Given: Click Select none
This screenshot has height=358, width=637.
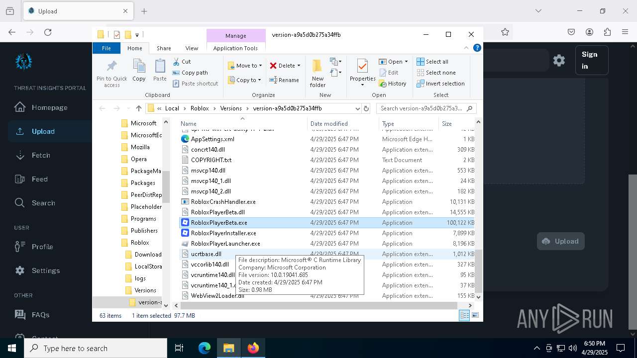Looking at the screenshot, I should coord(436,73).
